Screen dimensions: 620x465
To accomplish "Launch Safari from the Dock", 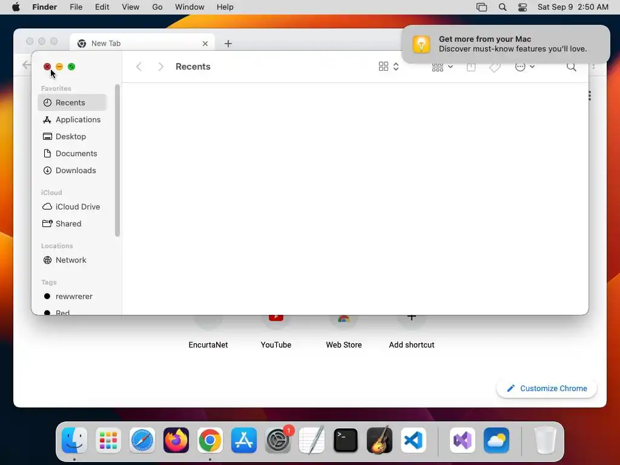I will click(142, 440).
